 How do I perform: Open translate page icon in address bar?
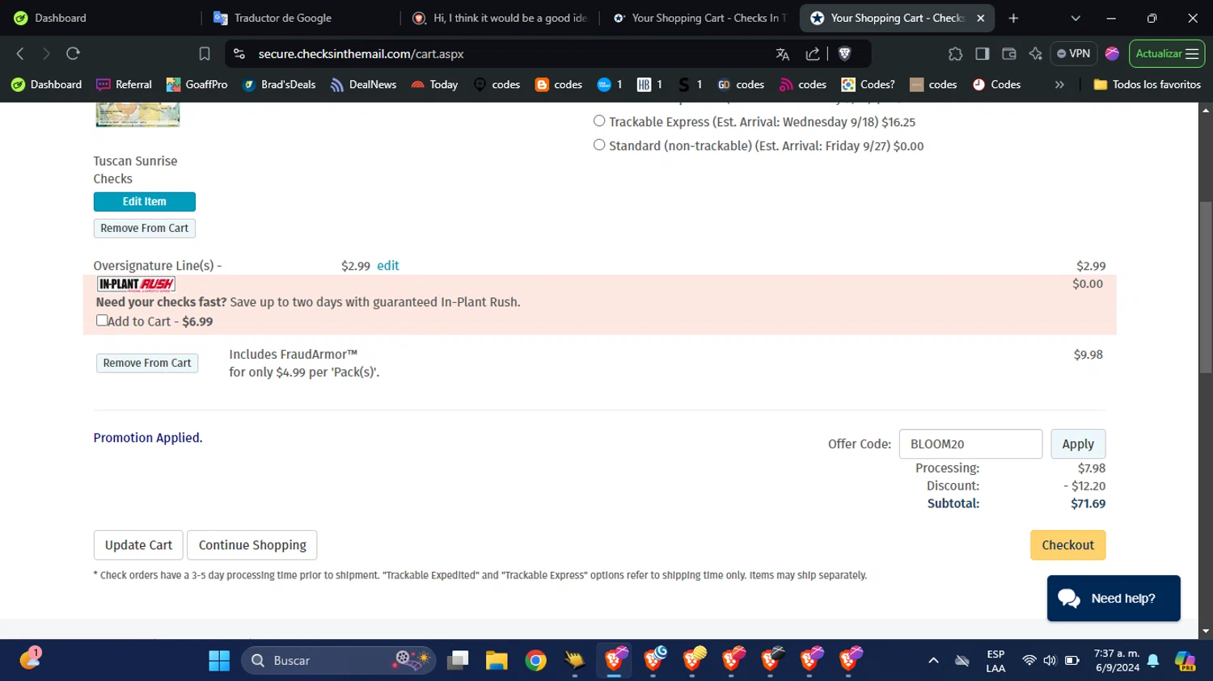(x=782, y=54)
